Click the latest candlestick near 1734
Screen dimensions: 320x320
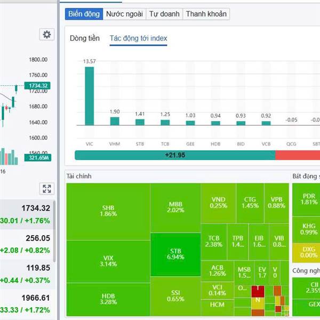click(16, 89)
